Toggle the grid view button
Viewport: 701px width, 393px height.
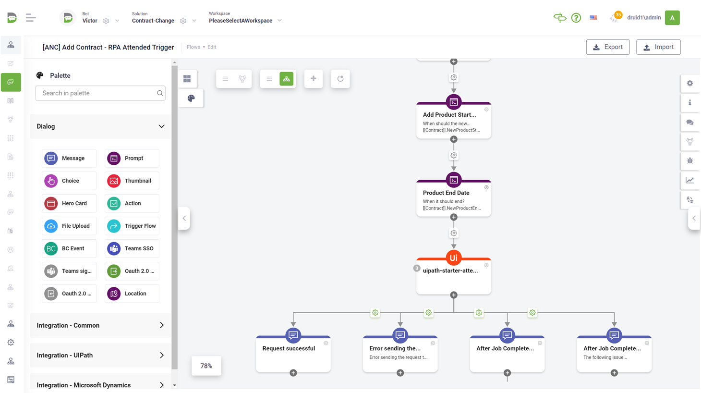click(187, 79)
